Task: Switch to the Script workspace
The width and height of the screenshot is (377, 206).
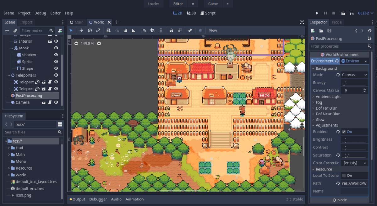Action: (x=208, y=13)
